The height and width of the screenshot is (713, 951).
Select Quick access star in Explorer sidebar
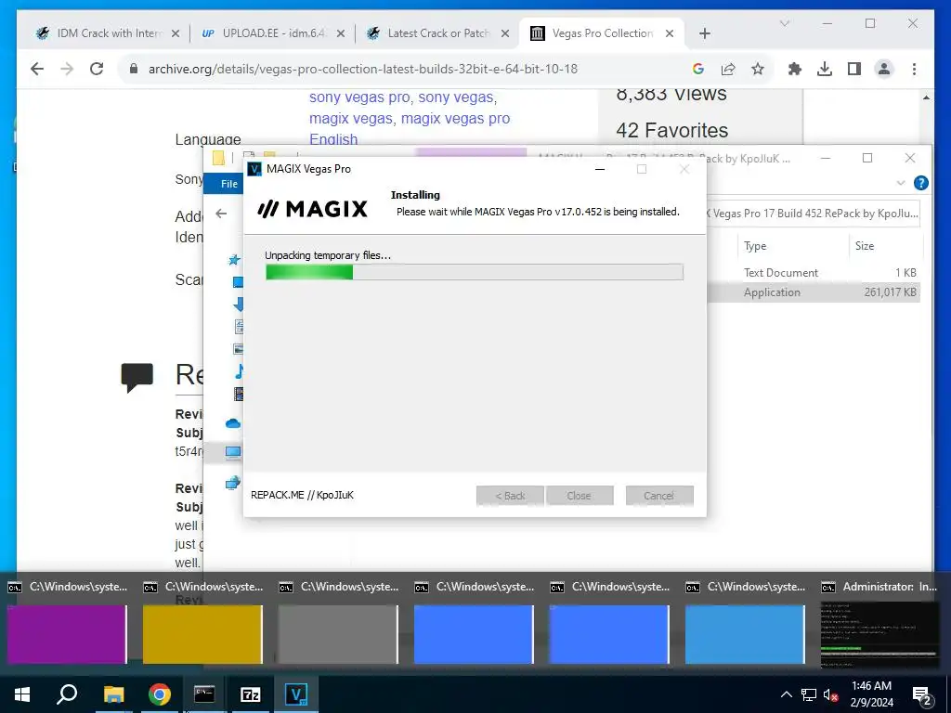click(x=234, y=260)
